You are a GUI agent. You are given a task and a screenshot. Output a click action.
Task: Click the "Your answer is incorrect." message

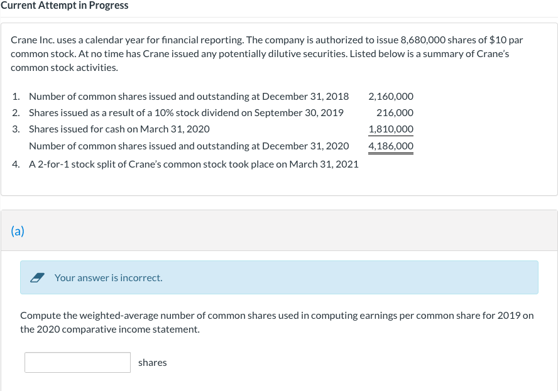point(108,277)
